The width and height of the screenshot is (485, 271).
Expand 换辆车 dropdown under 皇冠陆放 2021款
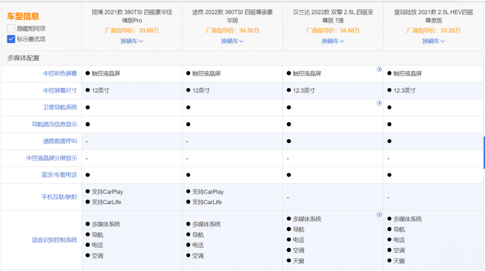433,41
